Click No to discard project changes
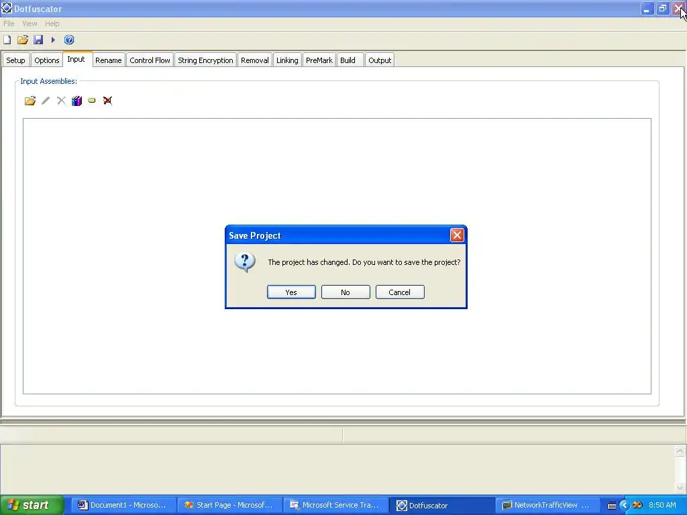Screen dimensions: 687x515 pos(346,292)
